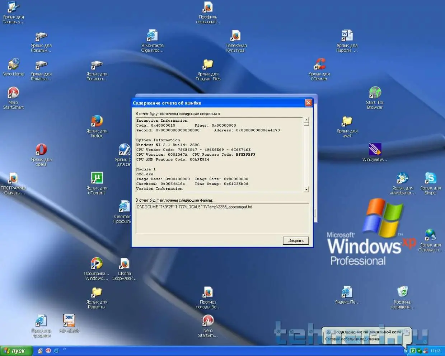Select the 'HD ADeck' desktop icon

[69, 324]
